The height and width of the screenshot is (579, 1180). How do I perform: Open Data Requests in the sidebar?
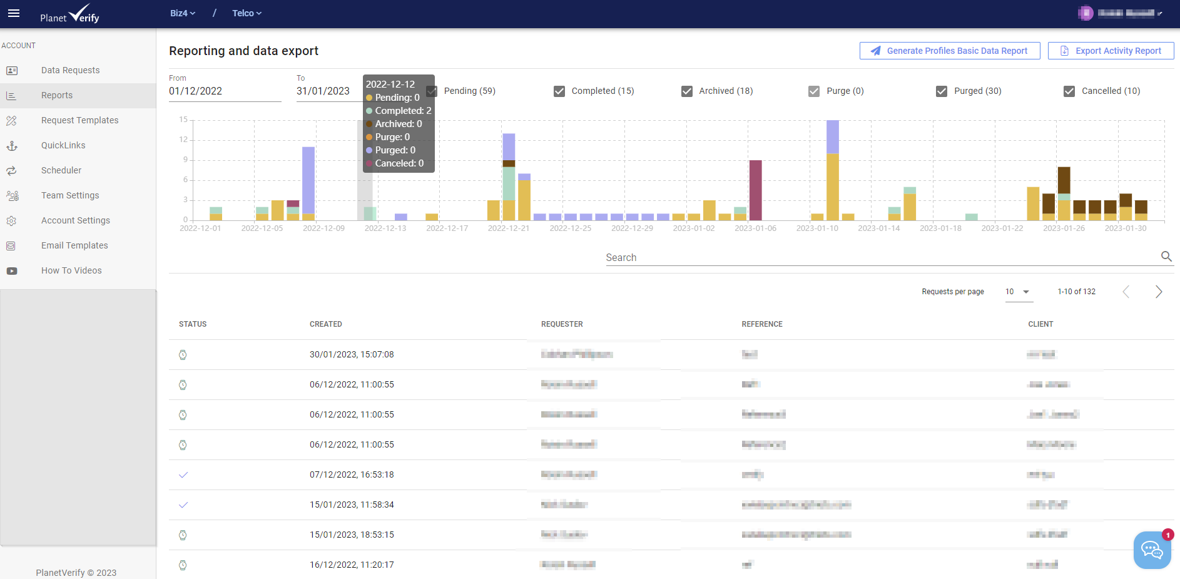click(78, 71)
